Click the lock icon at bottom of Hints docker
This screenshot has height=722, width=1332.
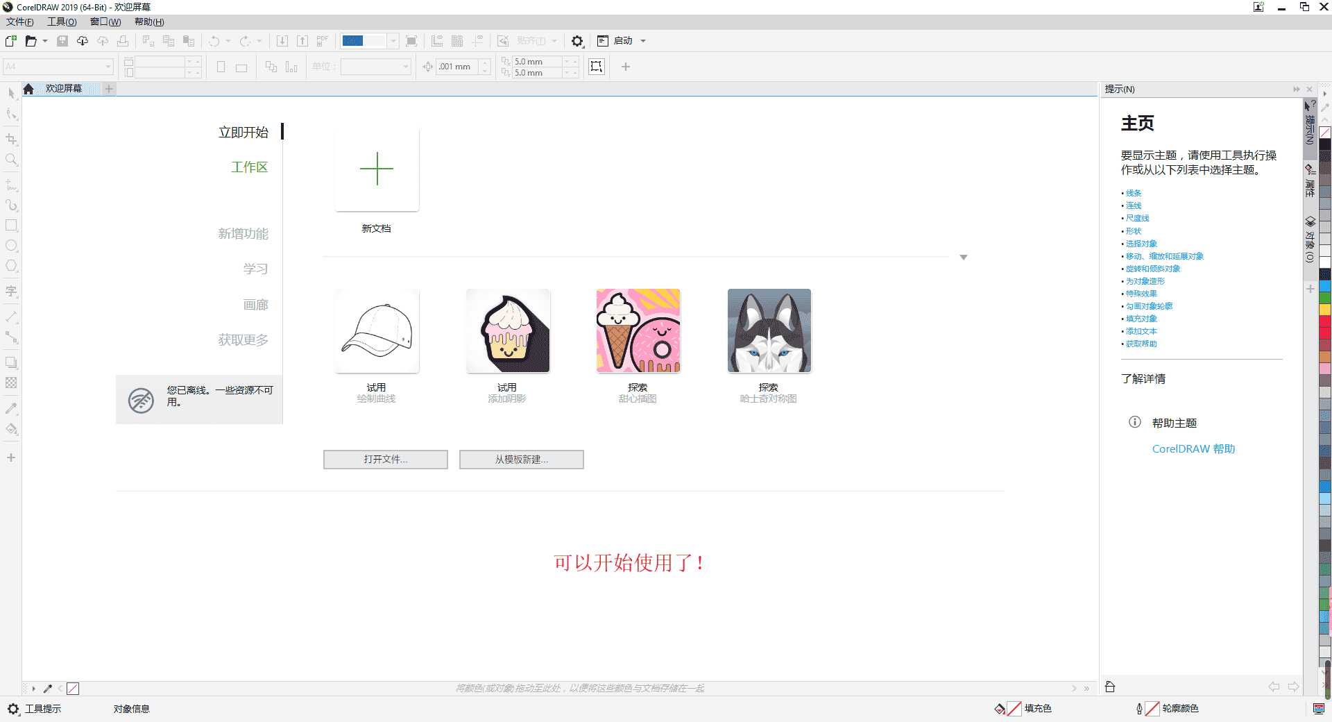click(1110, 687)
